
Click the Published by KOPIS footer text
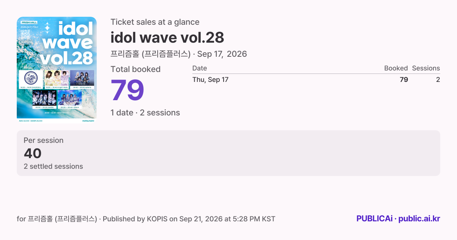point(189,219)
